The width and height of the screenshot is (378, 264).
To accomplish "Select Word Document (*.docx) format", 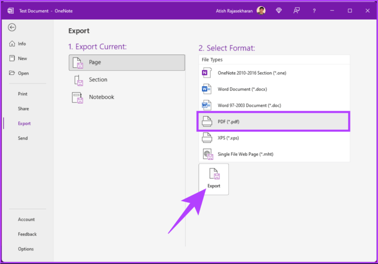I will click(274, 89).
